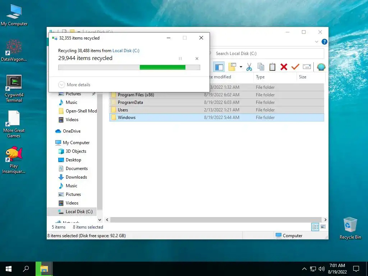Click the green recycling progress bar
Screen dimensions: 368x276
tap(129, 68)
